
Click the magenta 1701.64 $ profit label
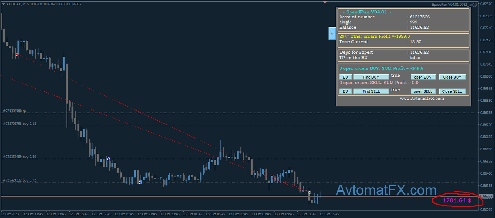click(457, 200)
